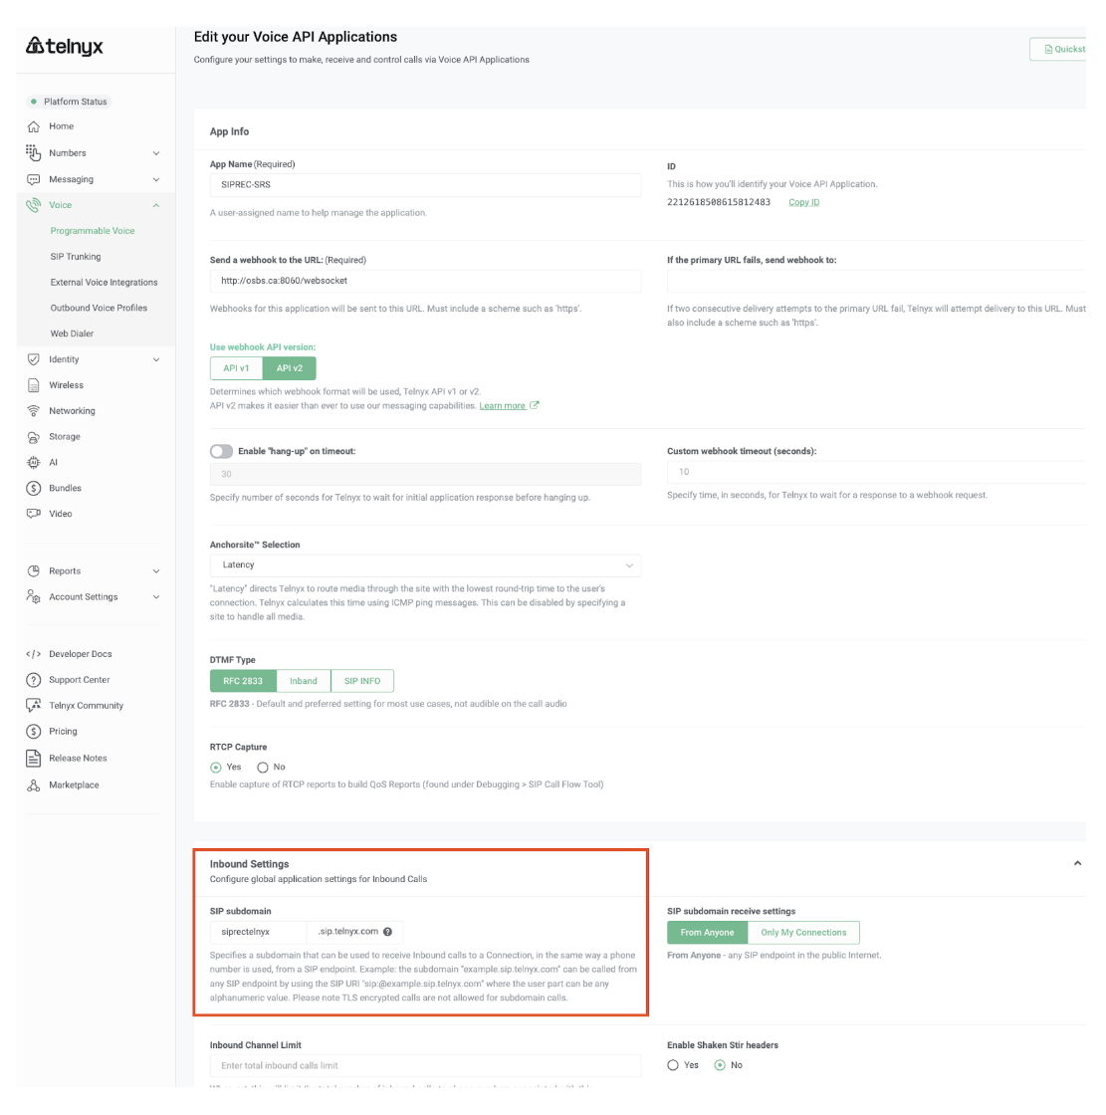Collapse the Inbound Settings section
The height and width of the screenshot is (1115, 1106).
click(1076, 864)
